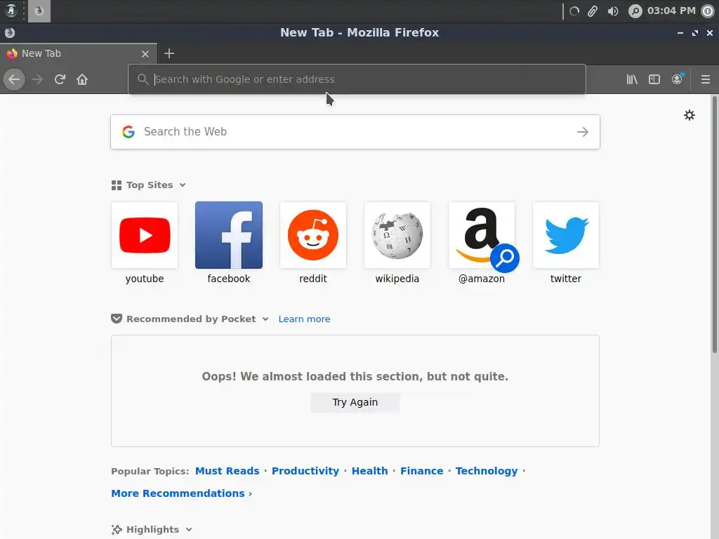Reload the current page

(x=60, y=79)
